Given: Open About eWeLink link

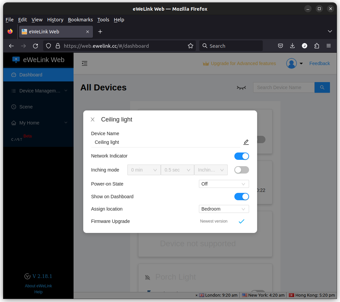Looking at the screenshot, I should [x=38, y=286].
